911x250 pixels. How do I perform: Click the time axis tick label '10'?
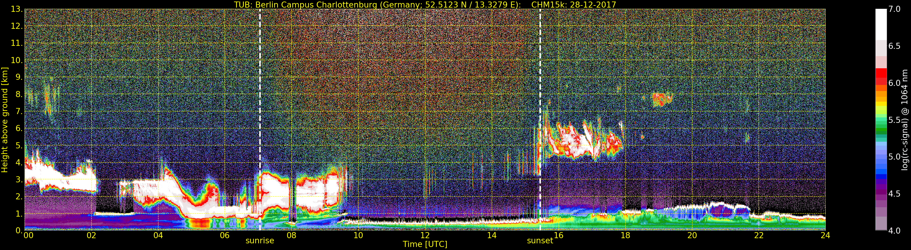pyautogui.click(x=358, y=235)
